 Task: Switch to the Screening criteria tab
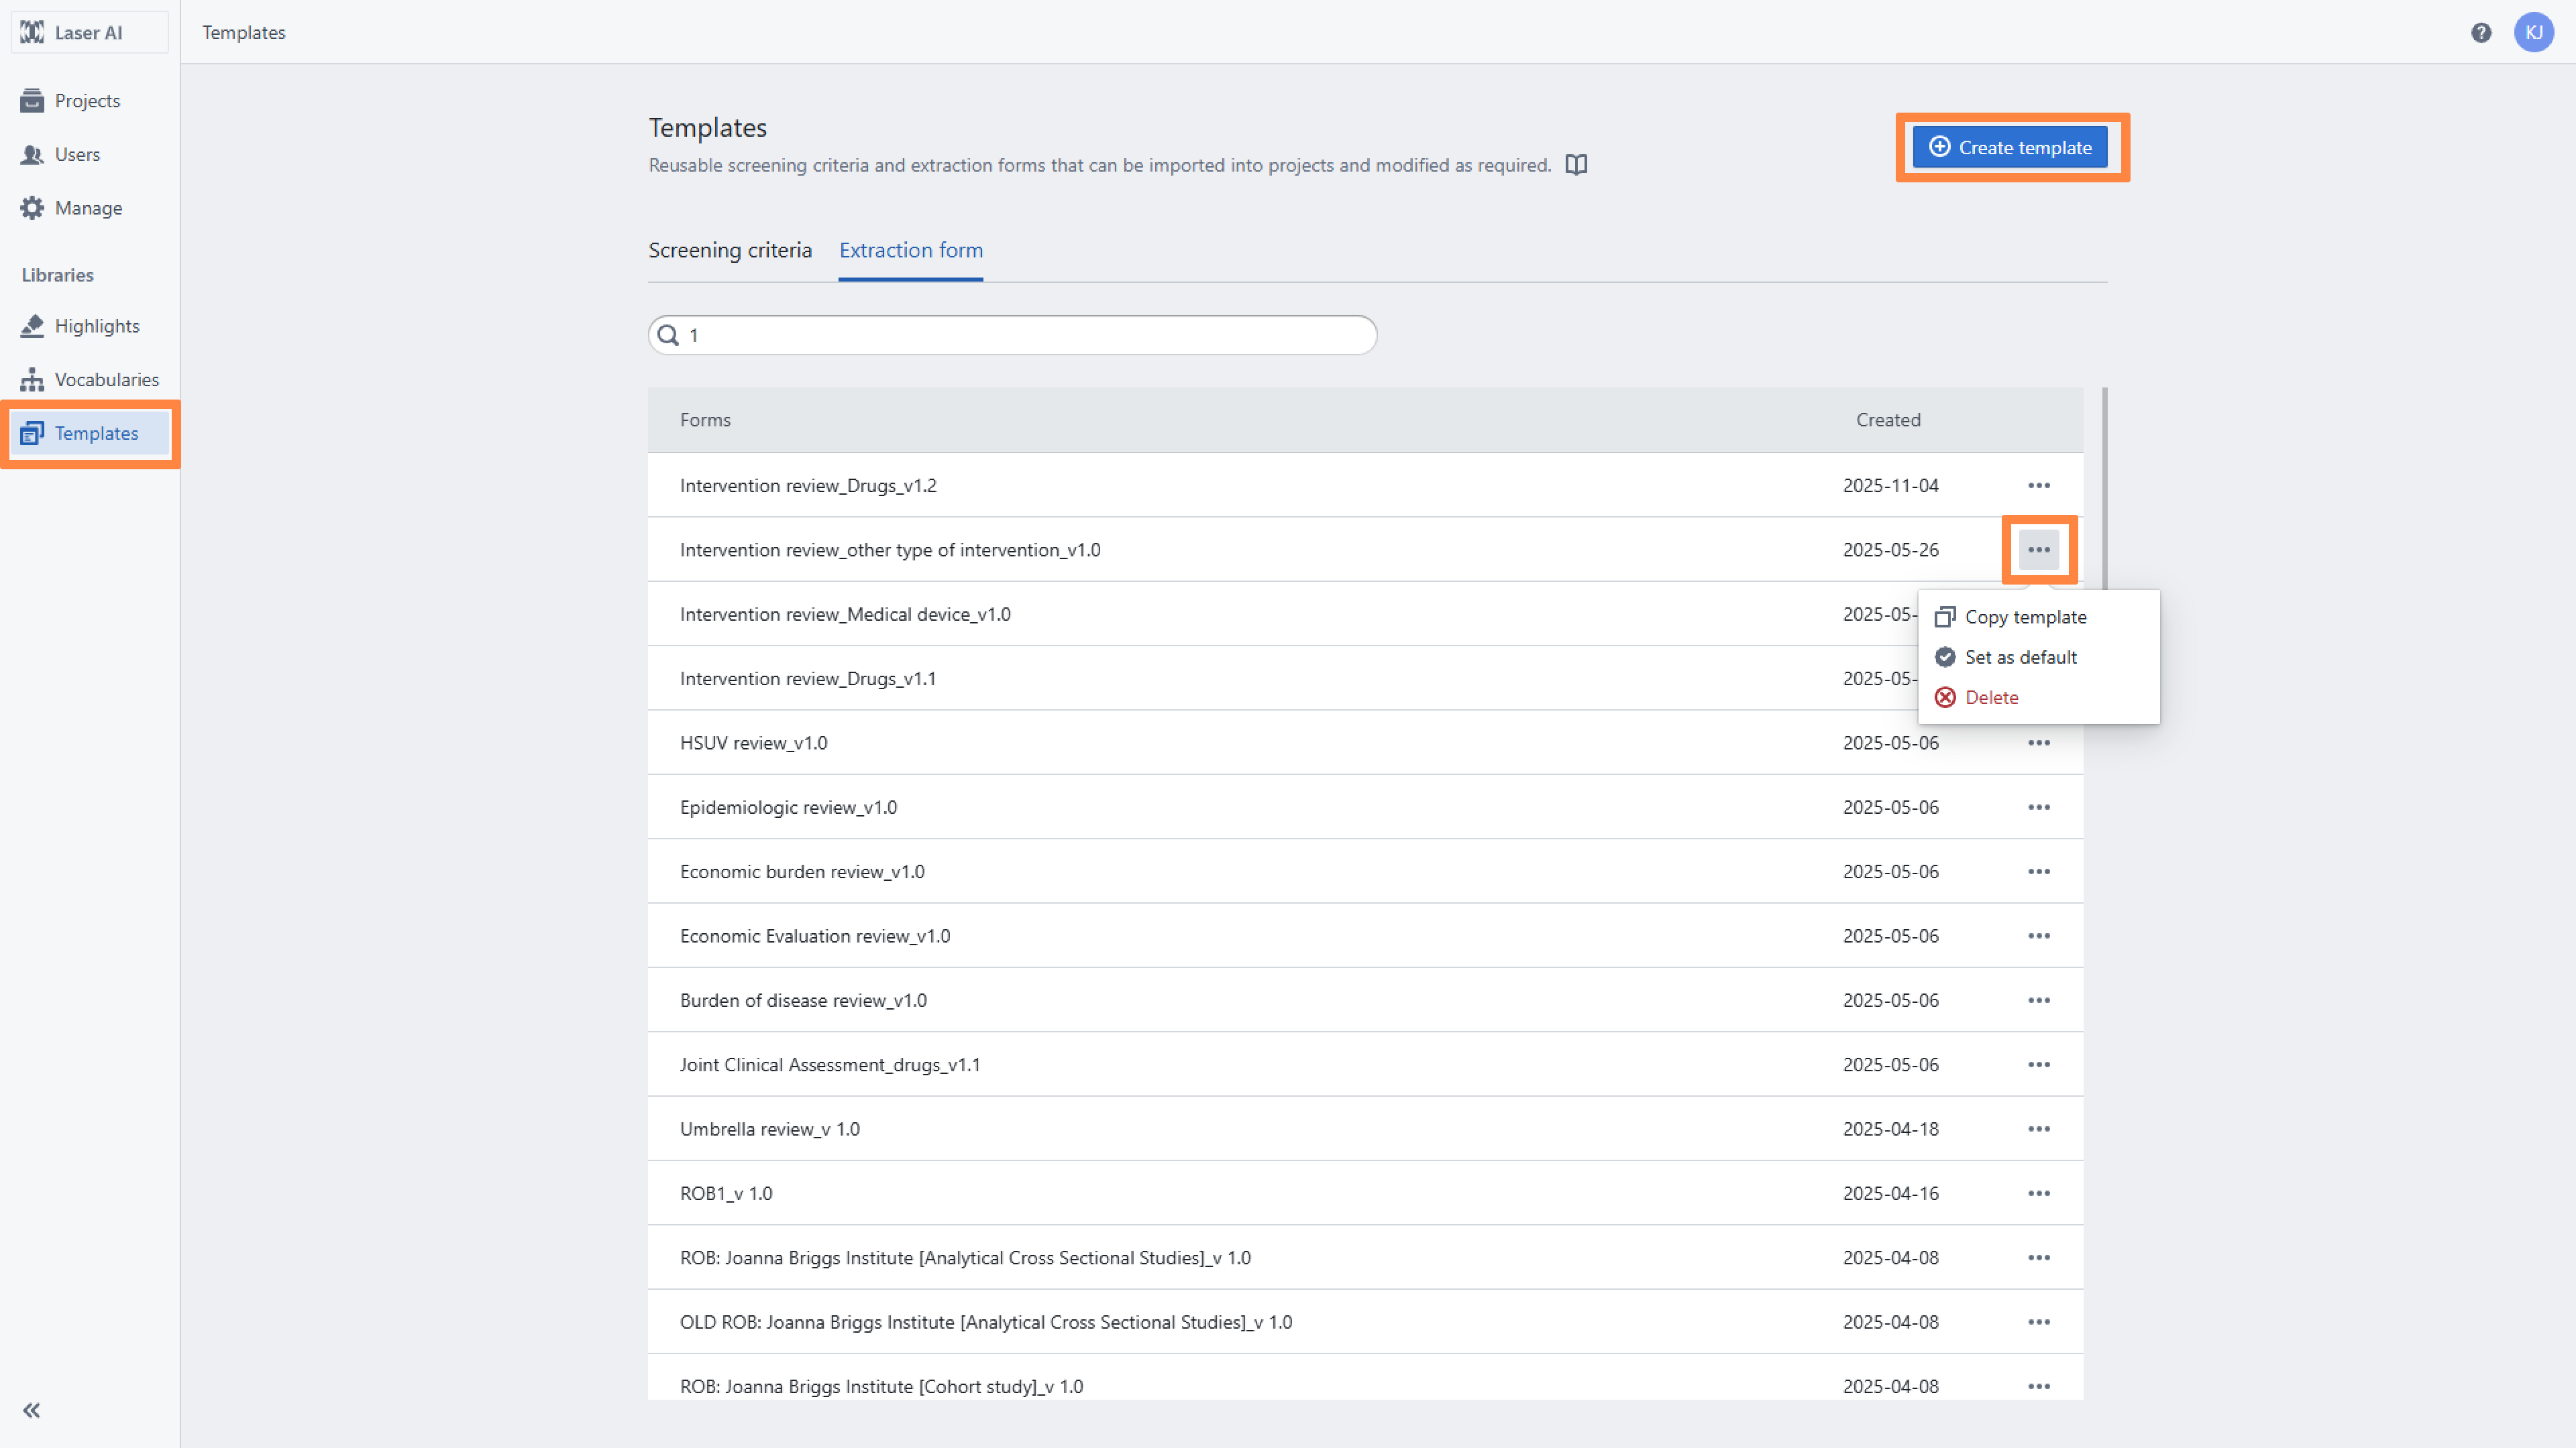point(729,251)
